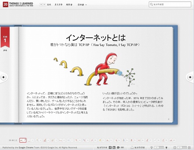The height and width of the screenshot is (150, 194).
Task: Select chapter 15 thumbnail
Action: [x=133, y=140]
